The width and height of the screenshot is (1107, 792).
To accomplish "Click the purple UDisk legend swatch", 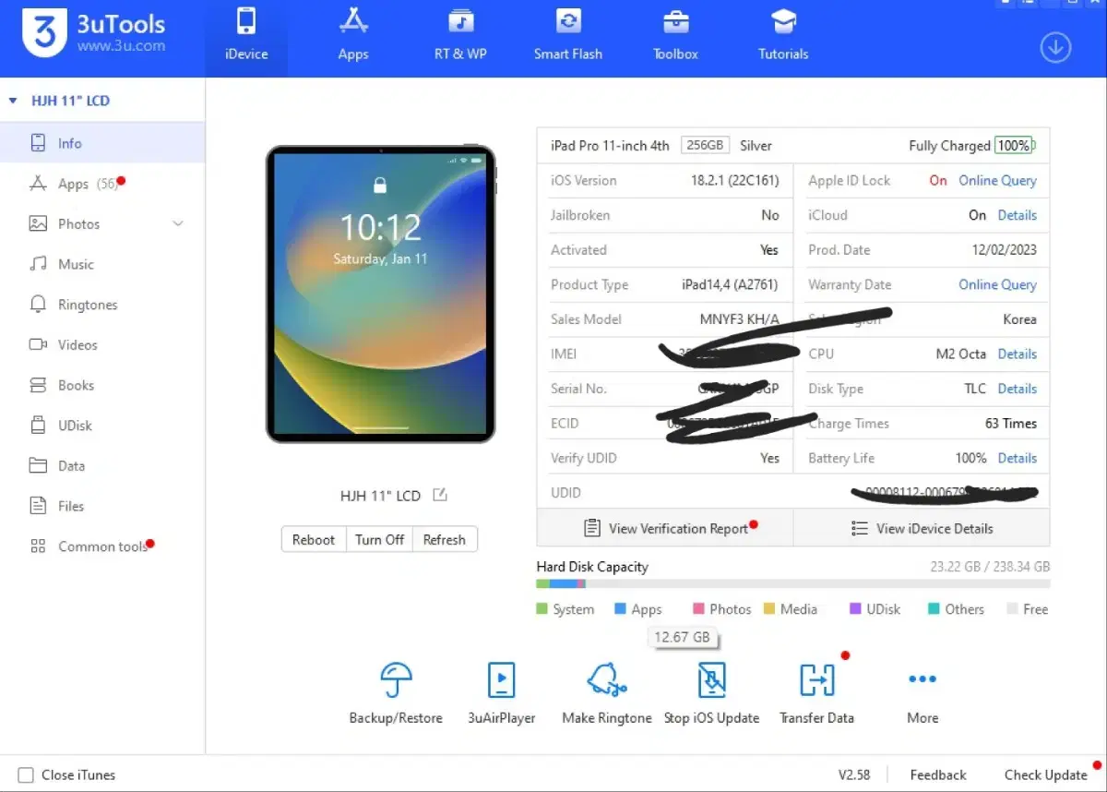I will tap(856, 609).
